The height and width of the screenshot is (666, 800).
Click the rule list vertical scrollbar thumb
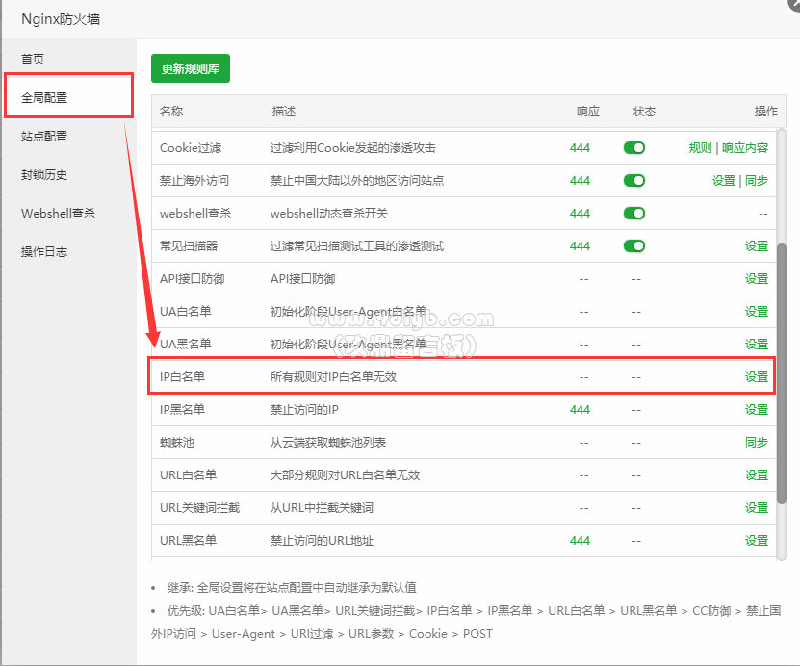[781, 373]
